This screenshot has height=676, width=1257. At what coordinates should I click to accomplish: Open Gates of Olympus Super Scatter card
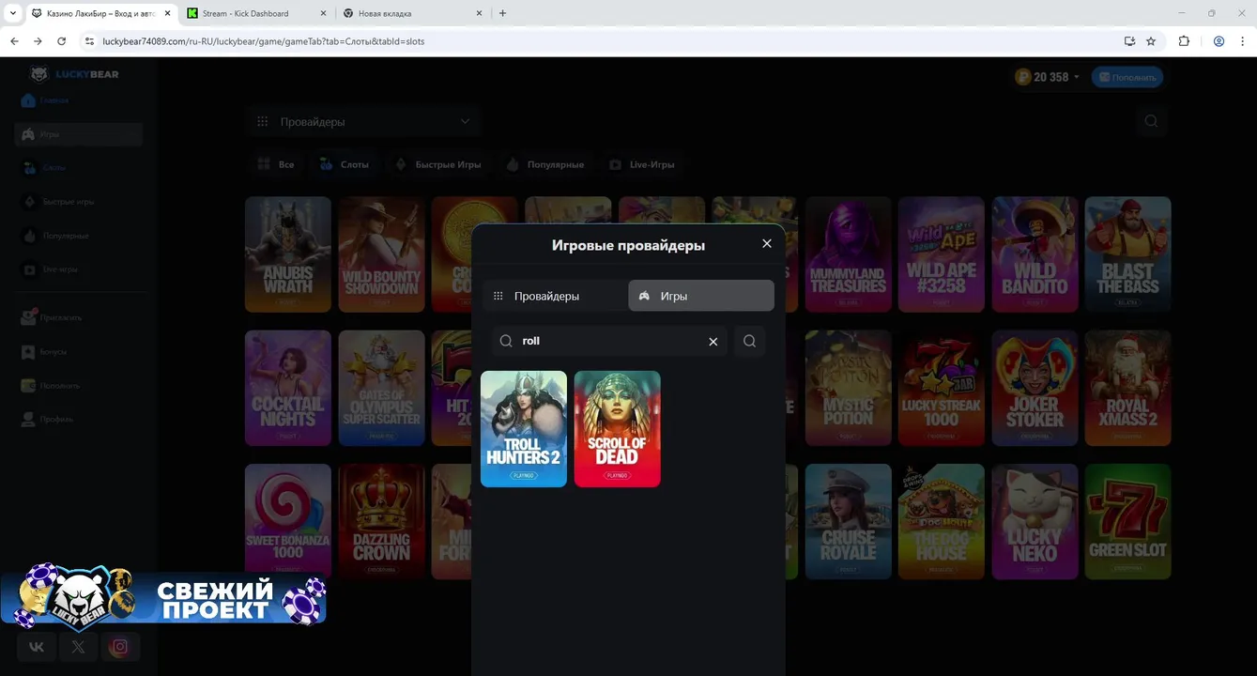pos(381,387)
